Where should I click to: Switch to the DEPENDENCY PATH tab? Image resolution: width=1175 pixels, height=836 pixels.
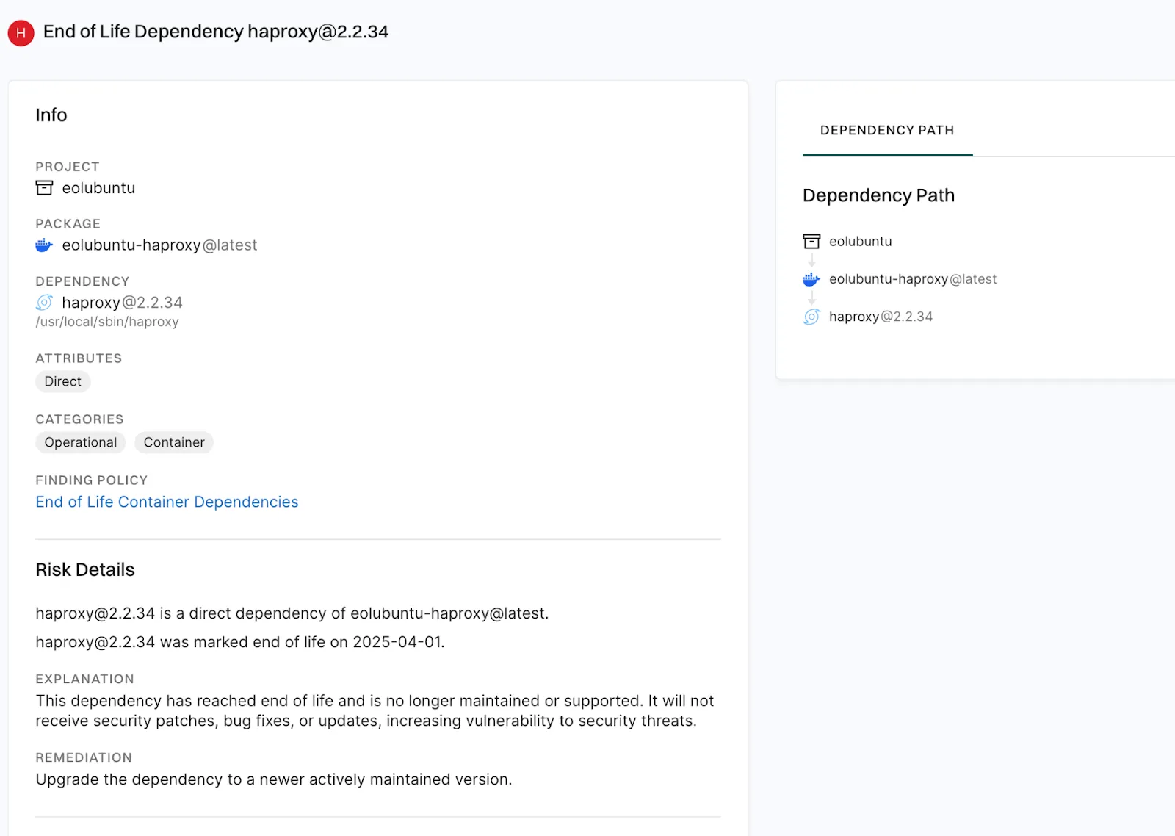tap(887, 131)
